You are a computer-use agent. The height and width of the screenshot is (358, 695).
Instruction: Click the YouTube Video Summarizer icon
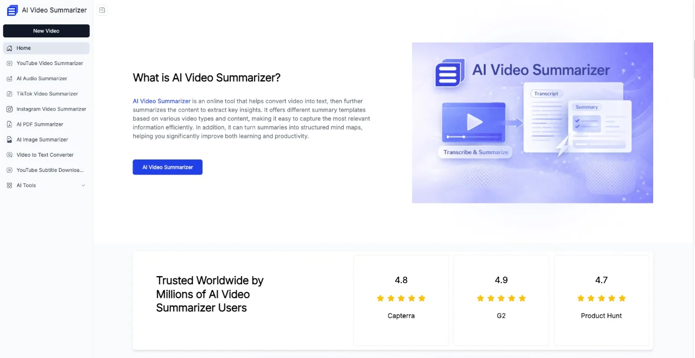pyautogui.click(x=9, y=63)
